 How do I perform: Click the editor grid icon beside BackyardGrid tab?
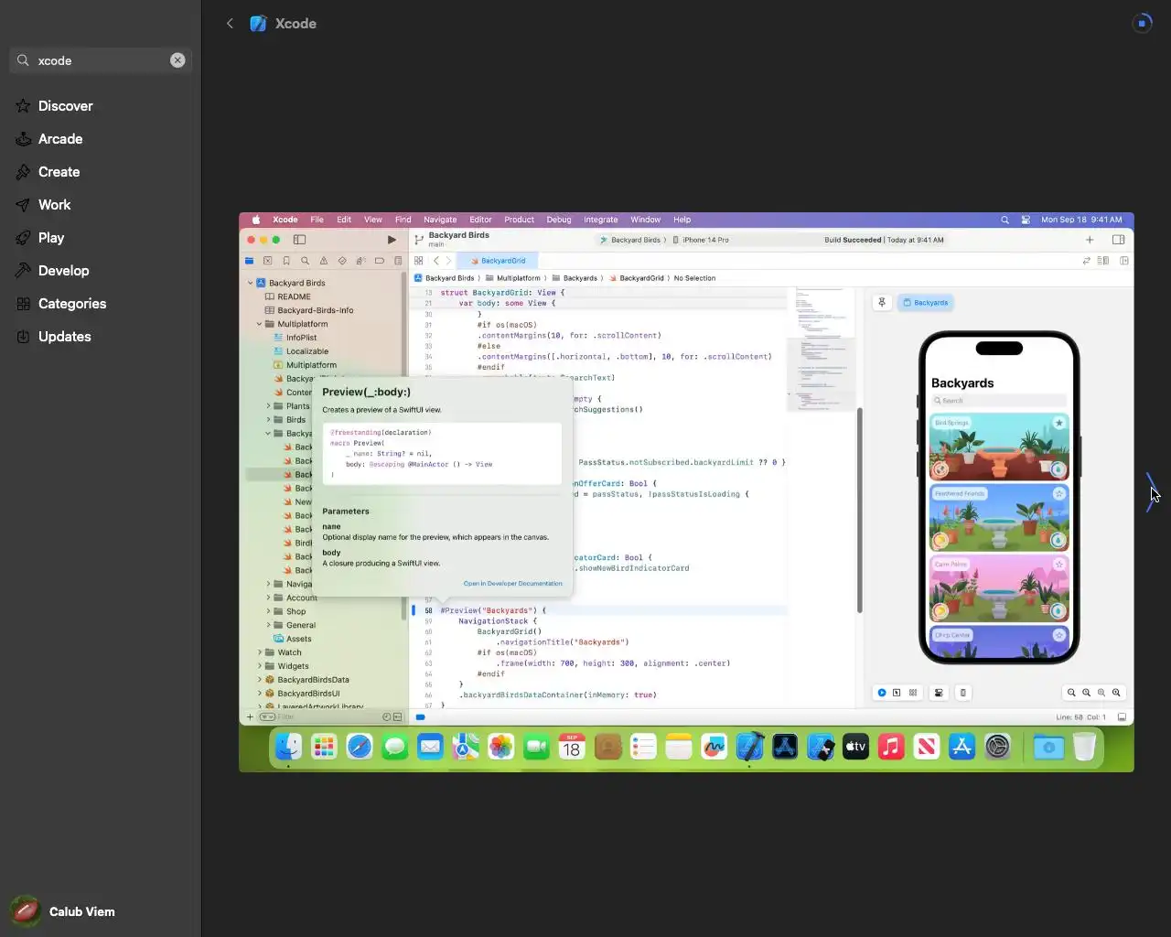419,261
